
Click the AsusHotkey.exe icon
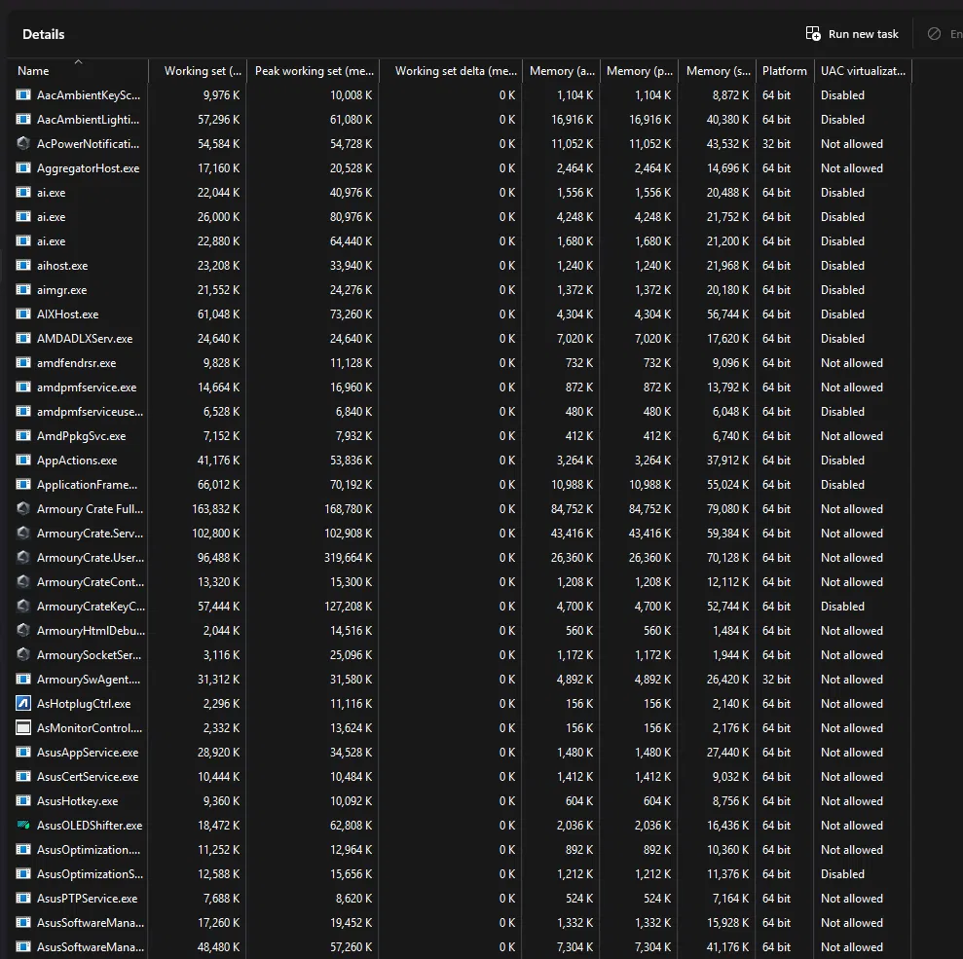coord(23,801)
